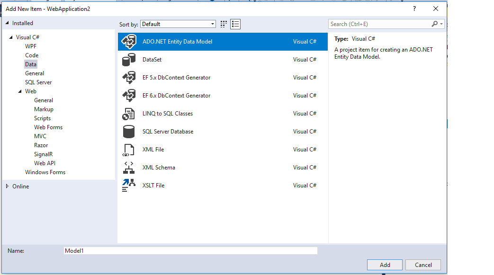Screen dimensions: 494x275
Task: Select the ADO.NET Entity Data Model icon
Action: click(129, 42)
